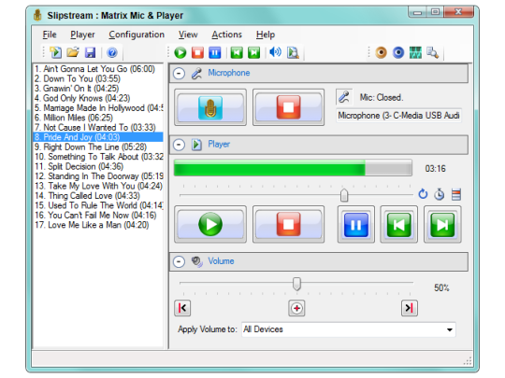This screenshot has height=378, width=505.
Task: Stop playback with the large red Stop button in Player
Action: [x=288, y=224]
